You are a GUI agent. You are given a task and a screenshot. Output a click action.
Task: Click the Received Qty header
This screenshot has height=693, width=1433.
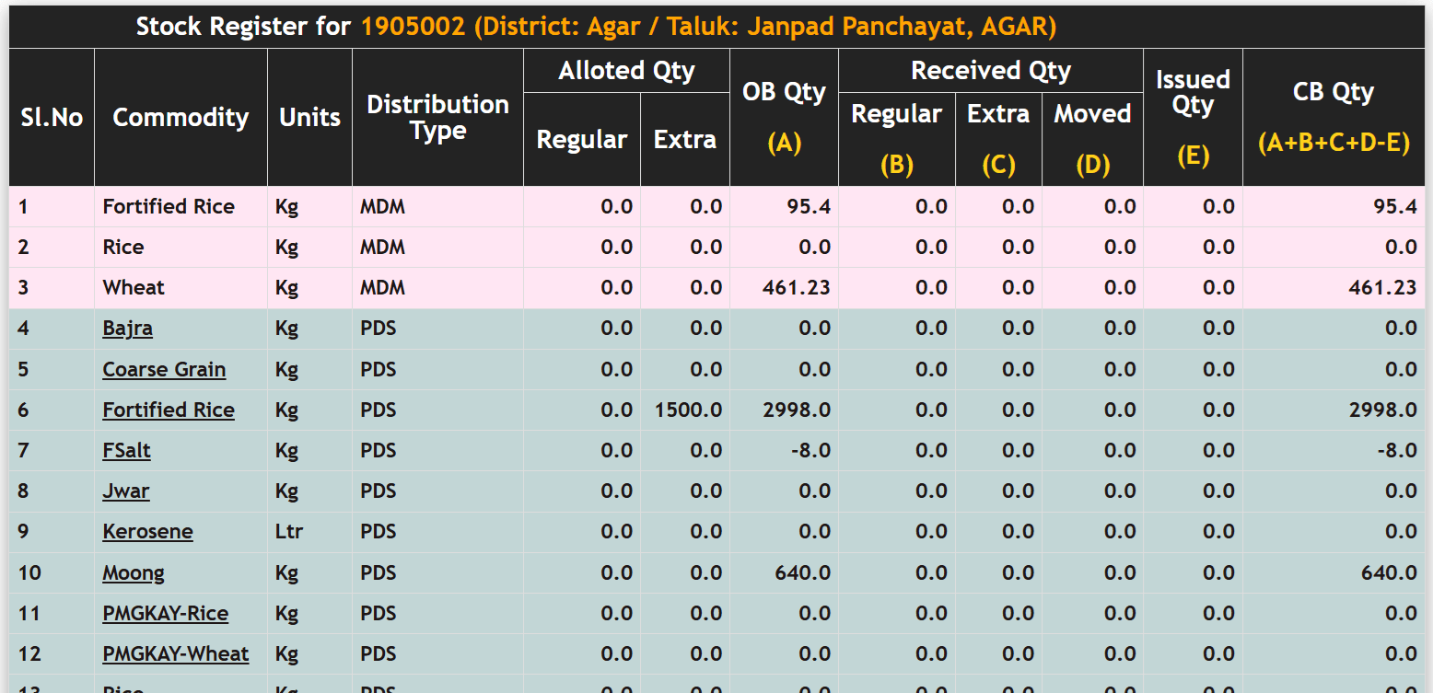[x=991, y=71]
